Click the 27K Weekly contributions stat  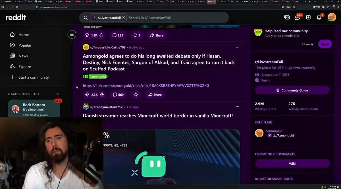pyautogui.click(x=303, y=106)
